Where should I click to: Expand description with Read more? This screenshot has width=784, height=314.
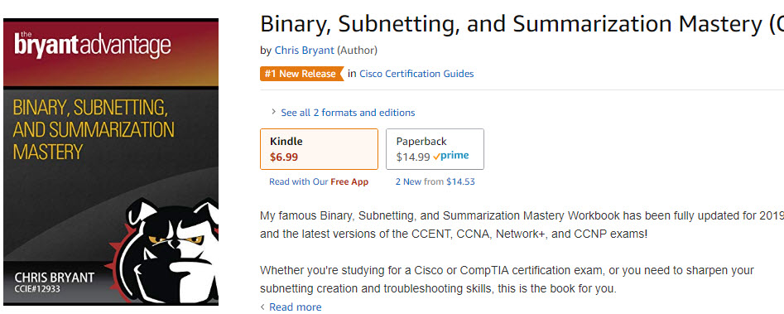tap(295, 307)
